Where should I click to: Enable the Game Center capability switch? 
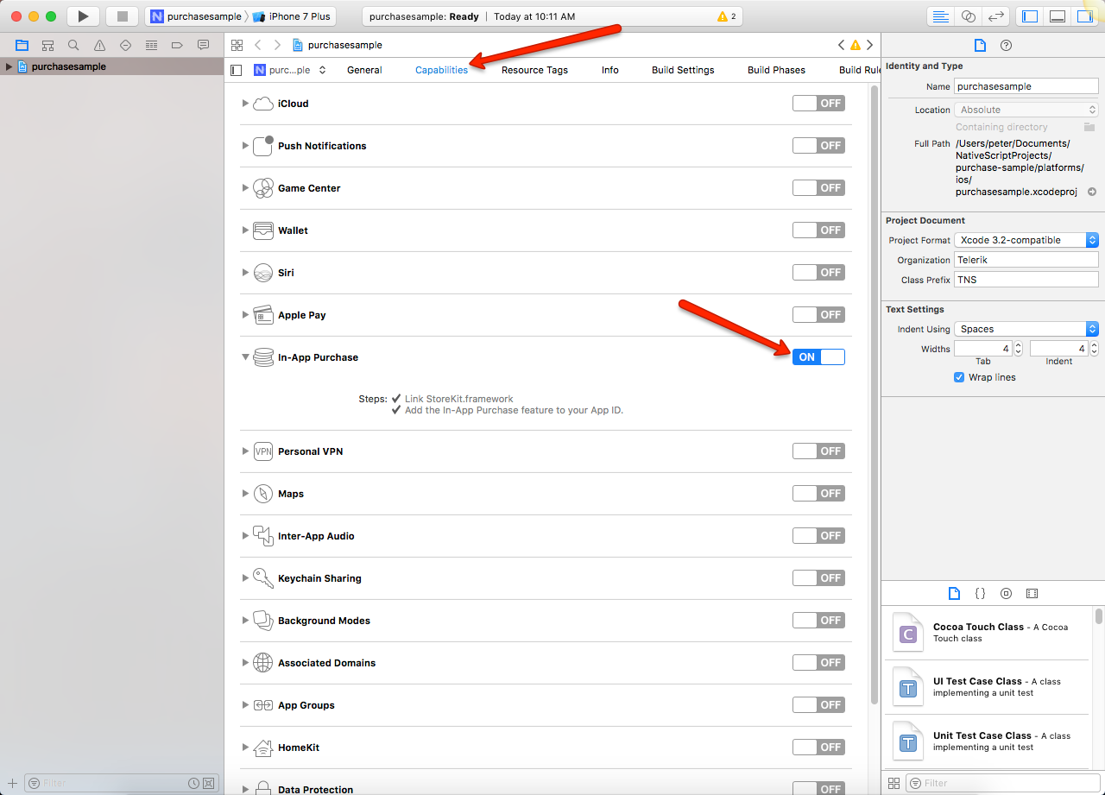click(818, 187)
